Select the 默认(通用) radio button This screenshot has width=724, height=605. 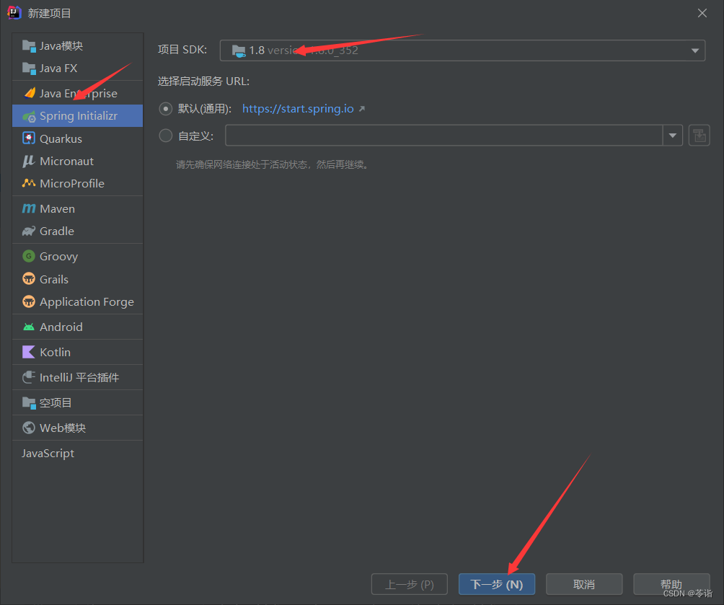[166, 109]
